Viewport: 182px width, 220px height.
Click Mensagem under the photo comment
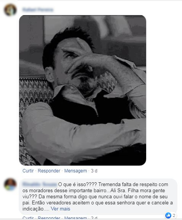[76, 171]
